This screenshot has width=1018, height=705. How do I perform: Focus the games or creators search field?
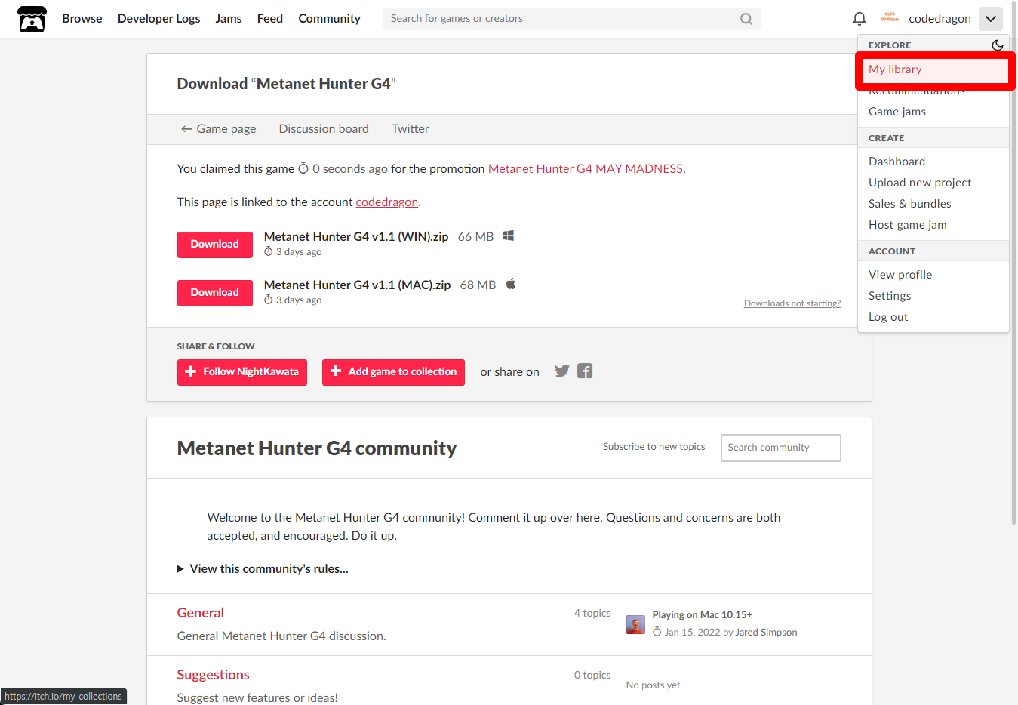(x=562, y=19)
